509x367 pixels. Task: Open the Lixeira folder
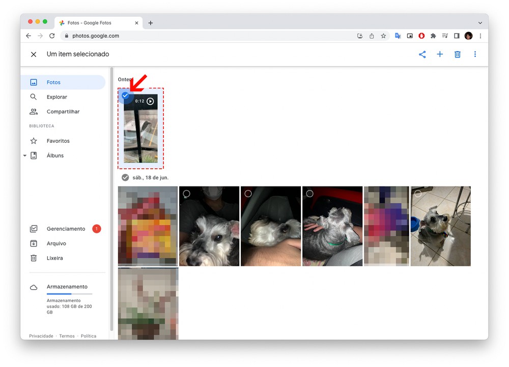click(x=54, y=258)
